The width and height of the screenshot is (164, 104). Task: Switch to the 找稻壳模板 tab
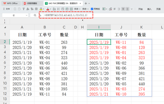(x=32, y=3)
